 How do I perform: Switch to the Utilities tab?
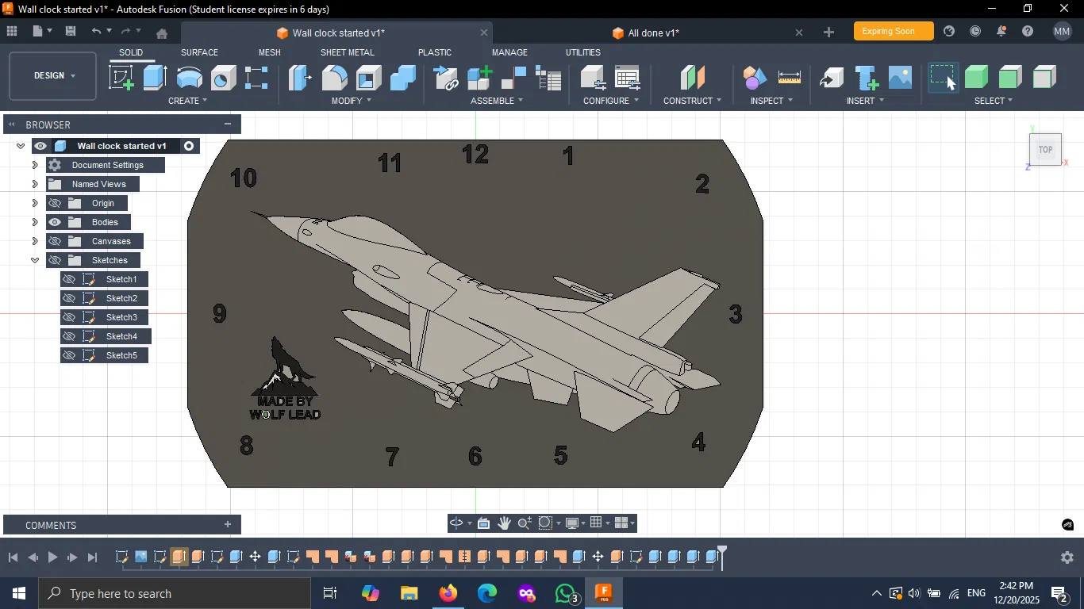[x=583, y=52]
